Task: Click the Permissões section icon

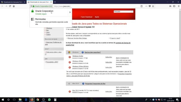Action: point(33,19)
